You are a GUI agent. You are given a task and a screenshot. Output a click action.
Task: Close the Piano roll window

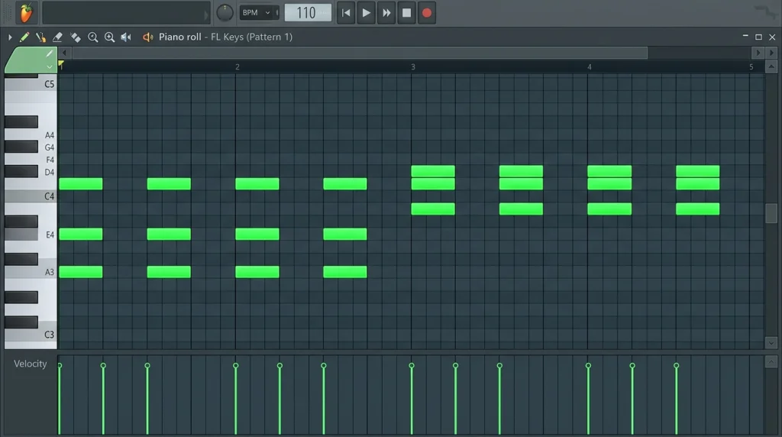772,37
